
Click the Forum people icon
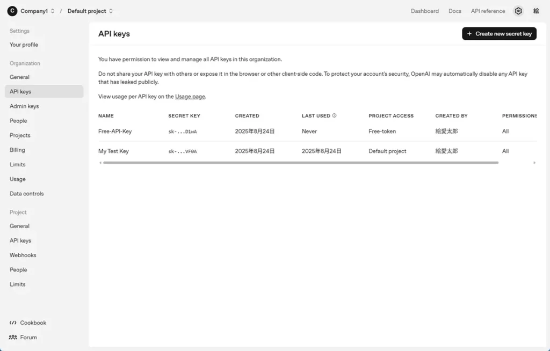(13, 338)
